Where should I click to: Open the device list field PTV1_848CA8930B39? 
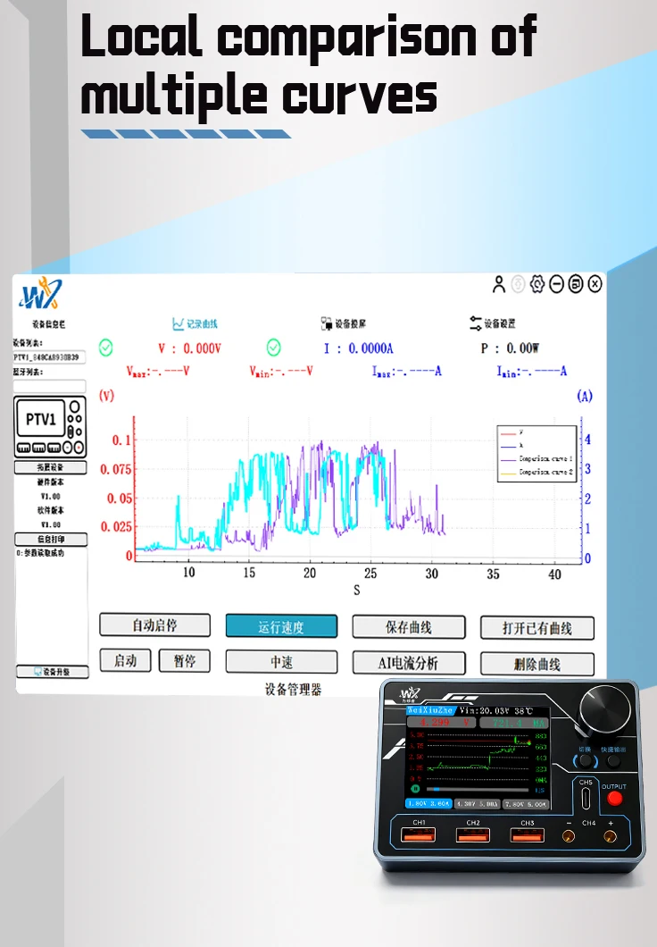49,357
